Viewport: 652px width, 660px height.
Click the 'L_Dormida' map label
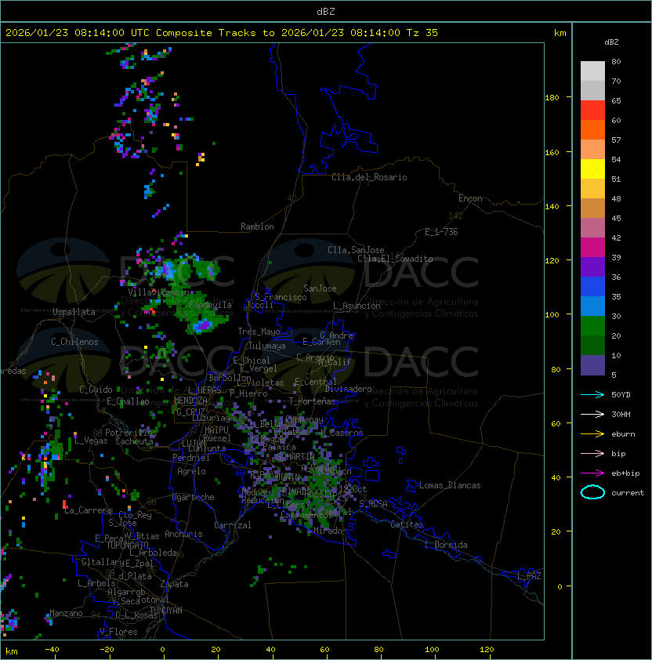pyautogui.click(x=446, y=545)
